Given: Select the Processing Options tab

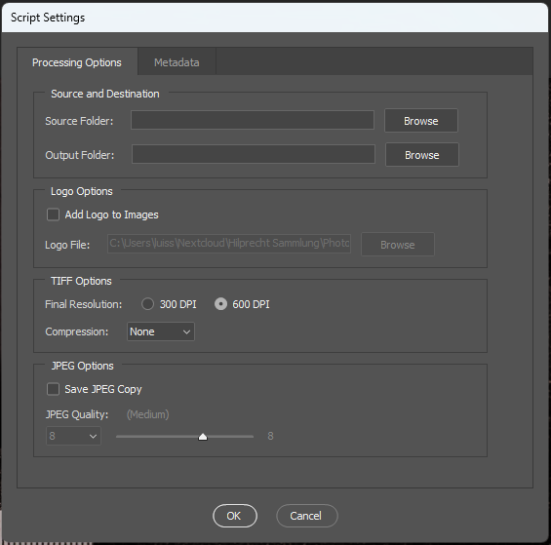Looking at the screenshot, I should click(77, 62).
